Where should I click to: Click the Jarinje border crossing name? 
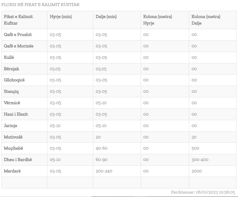11,126
